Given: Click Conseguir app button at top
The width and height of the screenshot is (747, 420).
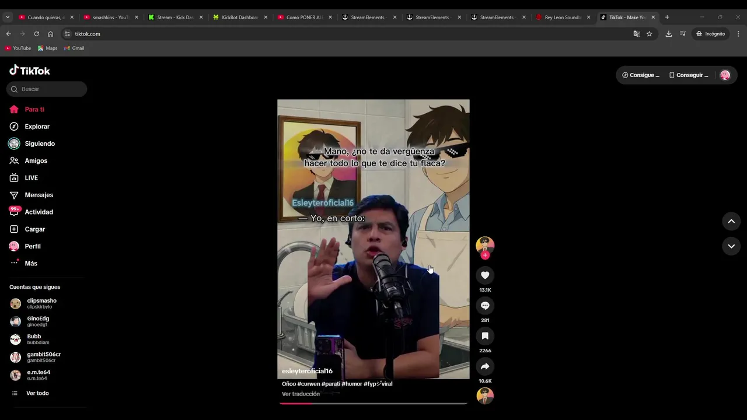Looking at the screenshot, I should (689, 75).
